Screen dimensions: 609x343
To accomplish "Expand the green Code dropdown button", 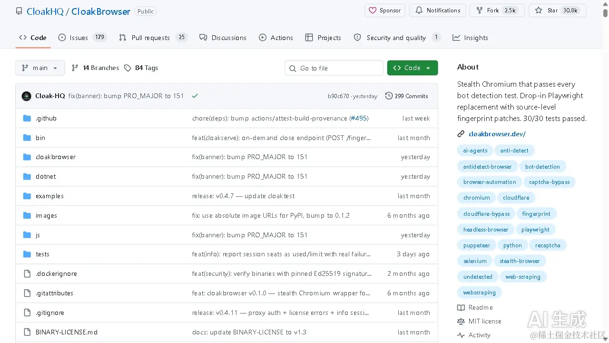I will pyautogui.click(x=413, y=68).
